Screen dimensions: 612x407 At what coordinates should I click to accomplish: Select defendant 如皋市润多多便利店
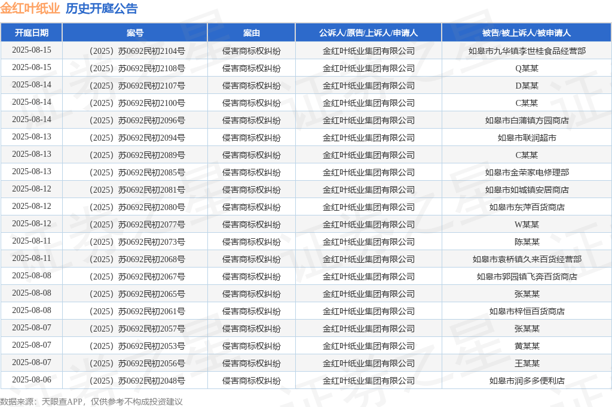tap(527, 381)
